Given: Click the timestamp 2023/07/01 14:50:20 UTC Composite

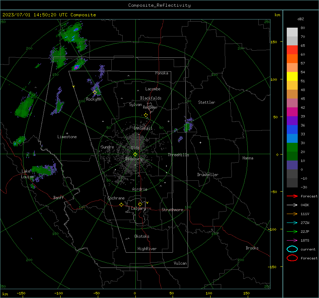Looking at the screenshot, I should (x=49, y=15).
